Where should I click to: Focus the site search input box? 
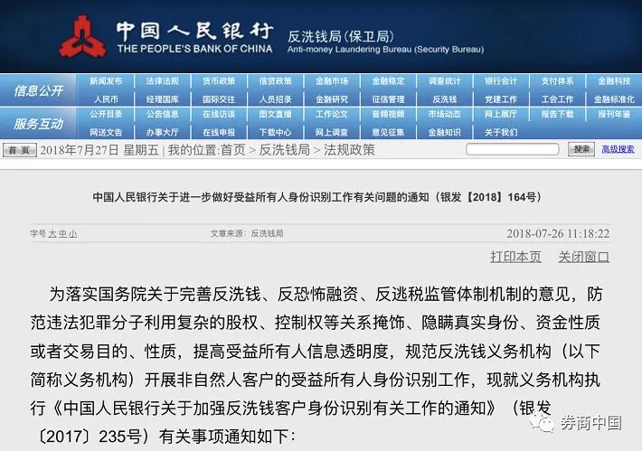pyautogui.click(x=513, y=149)
